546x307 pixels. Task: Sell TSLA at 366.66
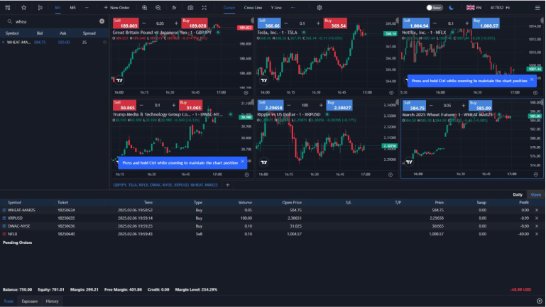coord(269,23)
